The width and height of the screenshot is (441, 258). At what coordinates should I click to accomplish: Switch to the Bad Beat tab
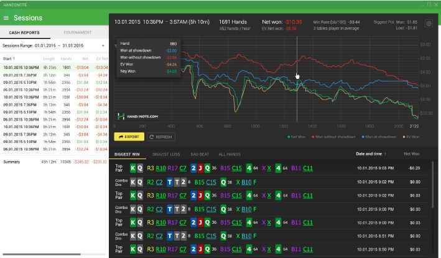tap(199, 154)
